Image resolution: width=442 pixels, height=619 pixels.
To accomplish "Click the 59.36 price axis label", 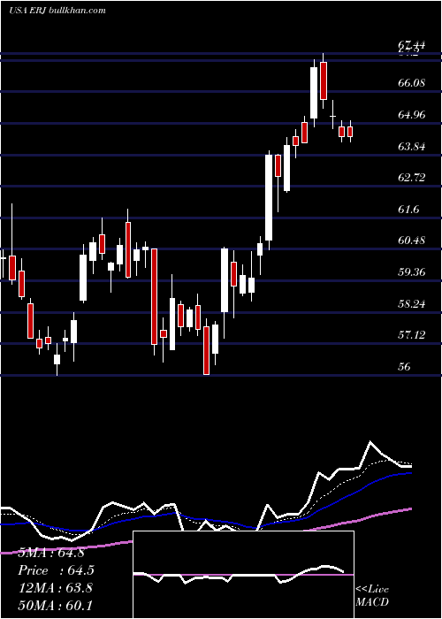I will coord(412,272).
